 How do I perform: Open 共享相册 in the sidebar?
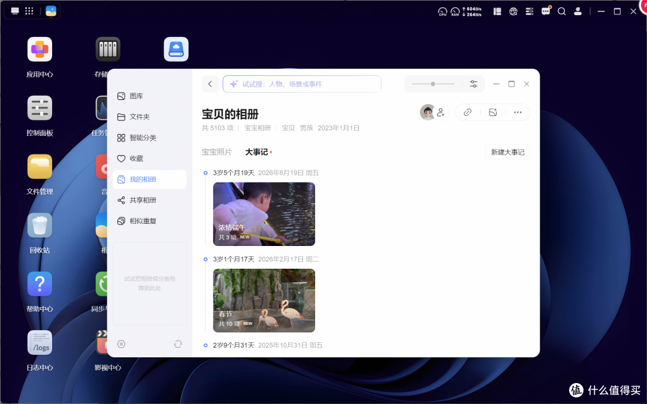tap(149, 200)
